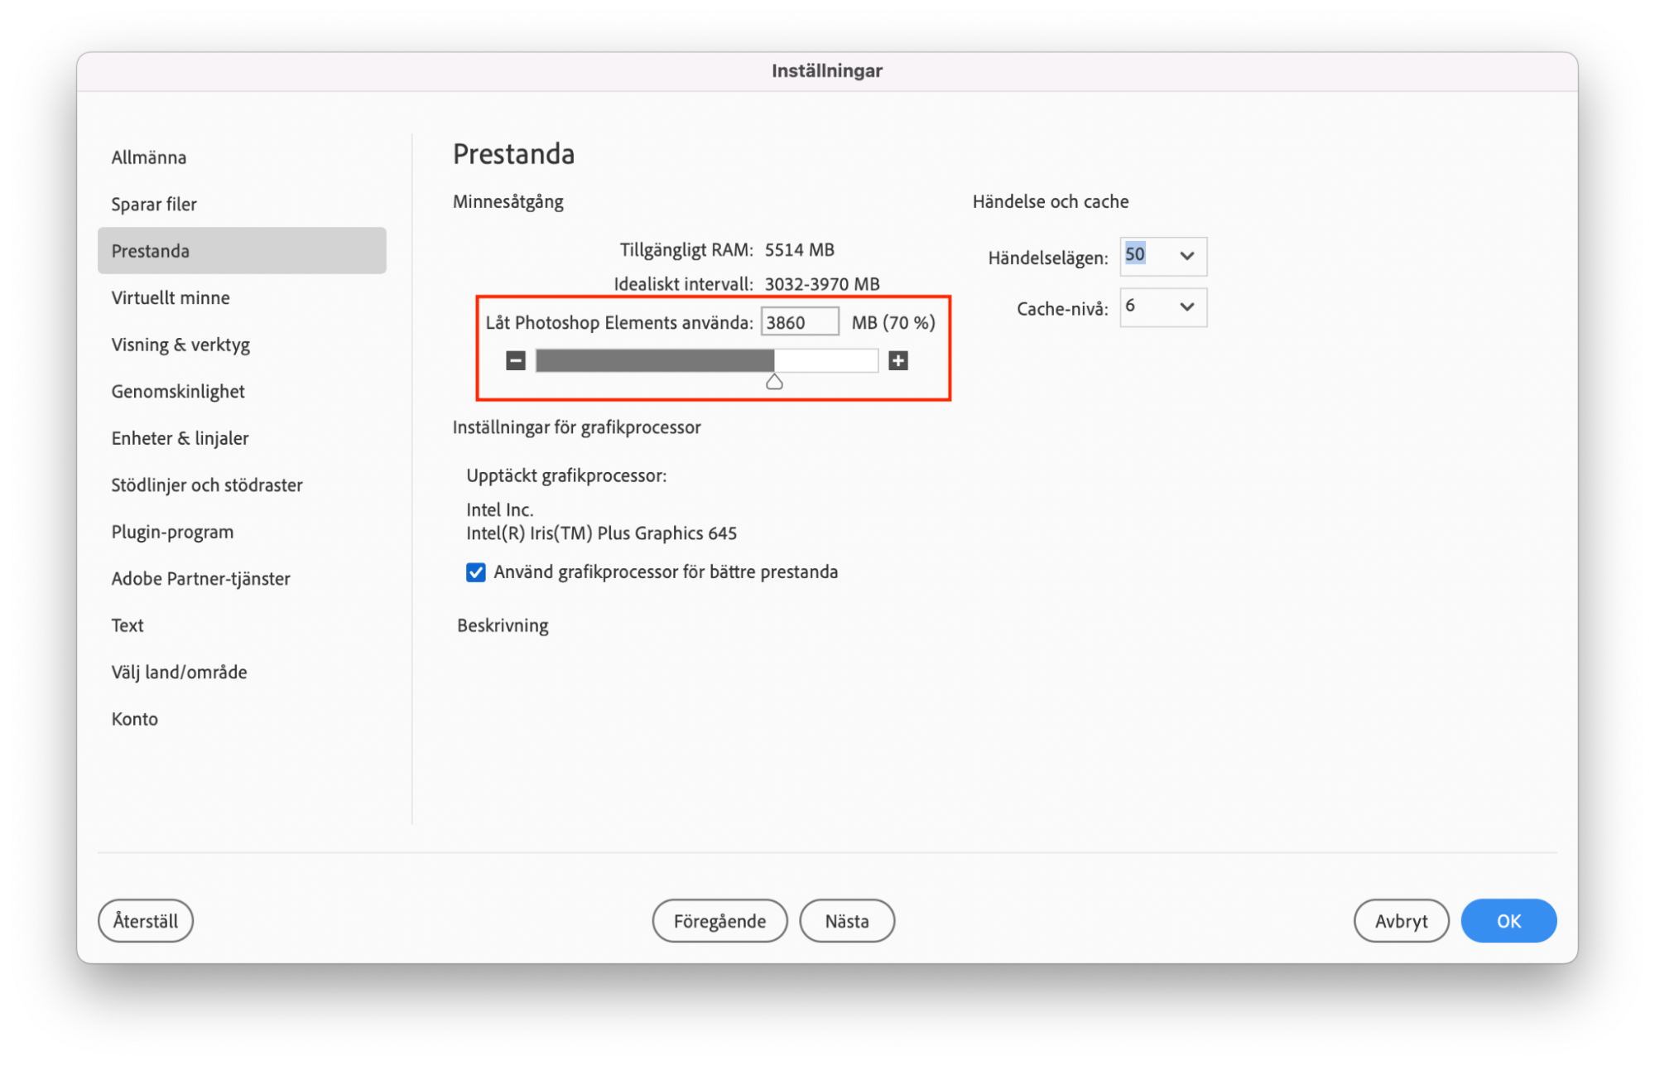Click the 'Intel Inc.' text
The image size is (1655, 1066).
500,510
